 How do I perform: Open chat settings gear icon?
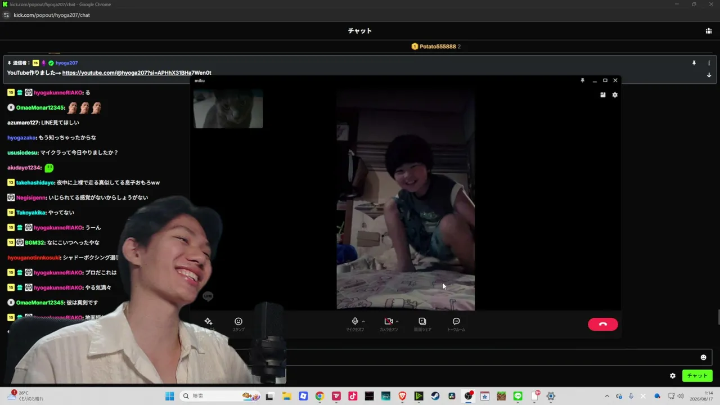673,376
